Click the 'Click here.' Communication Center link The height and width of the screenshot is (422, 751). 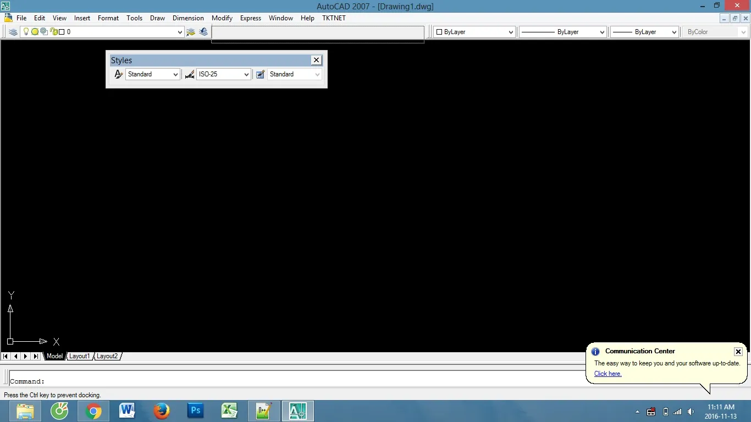pyautogui.click(x=608, y=374)
